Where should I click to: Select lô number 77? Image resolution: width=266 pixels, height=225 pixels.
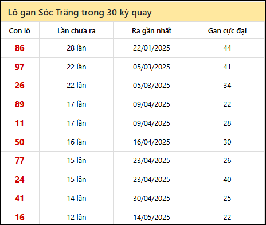[19, 161]
